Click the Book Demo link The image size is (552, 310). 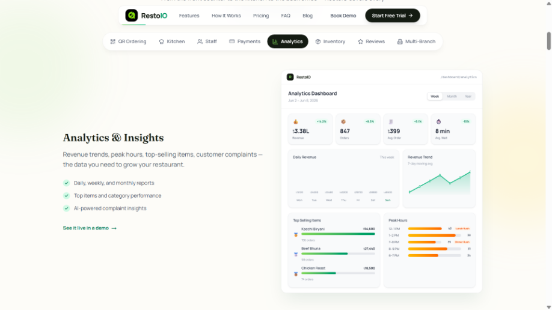point(343,16)
